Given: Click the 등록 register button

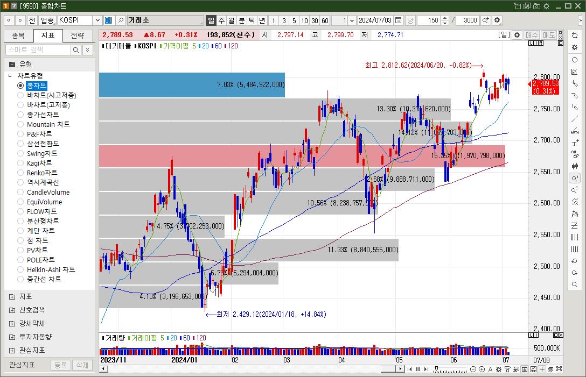Looking at the screenshot, I should (60, 365).
